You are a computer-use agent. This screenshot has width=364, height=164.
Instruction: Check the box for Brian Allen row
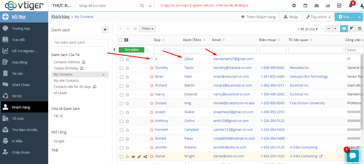pos(121,77)
